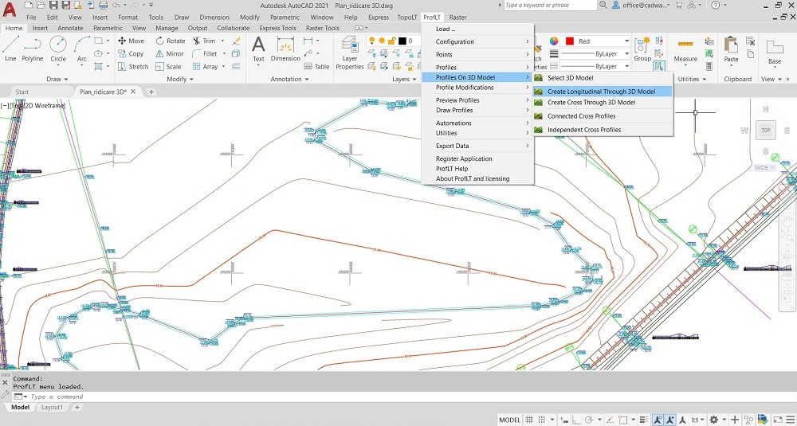
Task: Toggle snap mode in status bar
Action: click(542, 420)
